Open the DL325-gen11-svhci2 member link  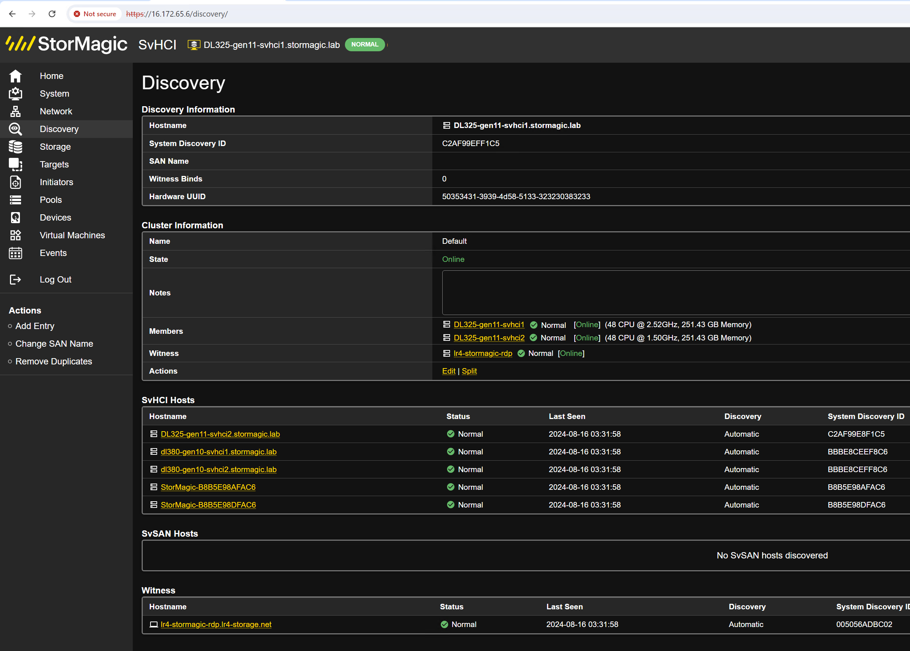pyautogui.click(x=489, y=337)
